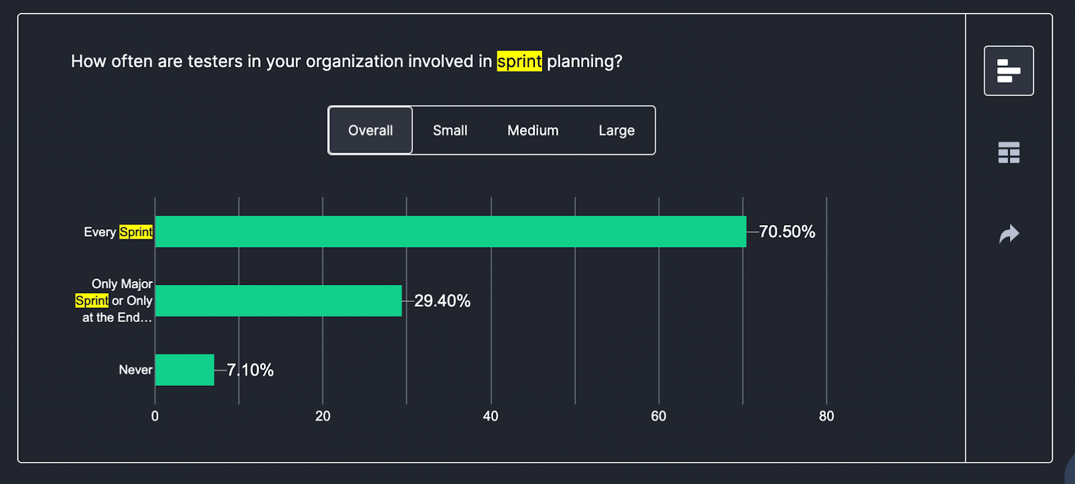Click the Only Major Sprint bar

tap(278, 301)
